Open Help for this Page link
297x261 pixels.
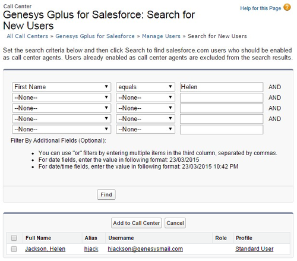(x=260, y=8)
